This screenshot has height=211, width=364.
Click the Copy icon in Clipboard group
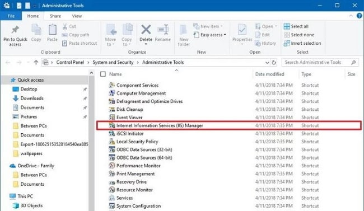(36, 30)
